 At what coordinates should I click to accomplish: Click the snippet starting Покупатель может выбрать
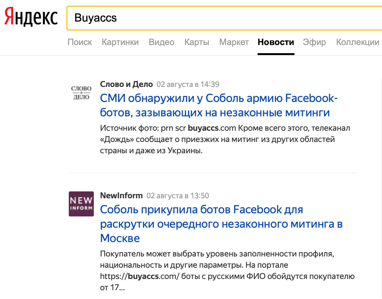pyautogui.click(x=228, y=271)
